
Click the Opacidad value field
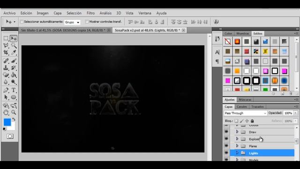click(x=288, y=113)
